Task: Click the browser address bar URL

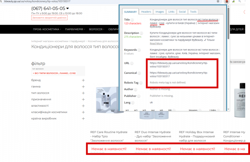Action: coord(37,1)
